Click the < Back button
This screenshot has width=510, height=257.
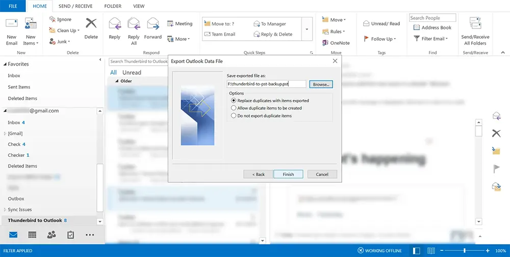(258, 174)
